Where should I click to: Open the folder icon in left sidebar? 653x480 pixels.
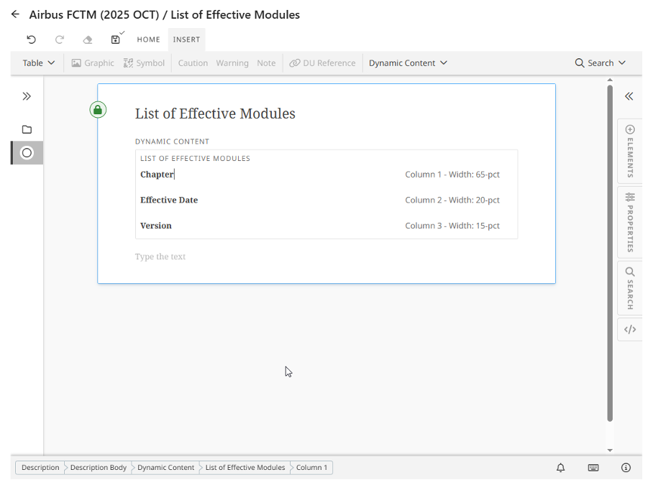[x=27, y=129]
